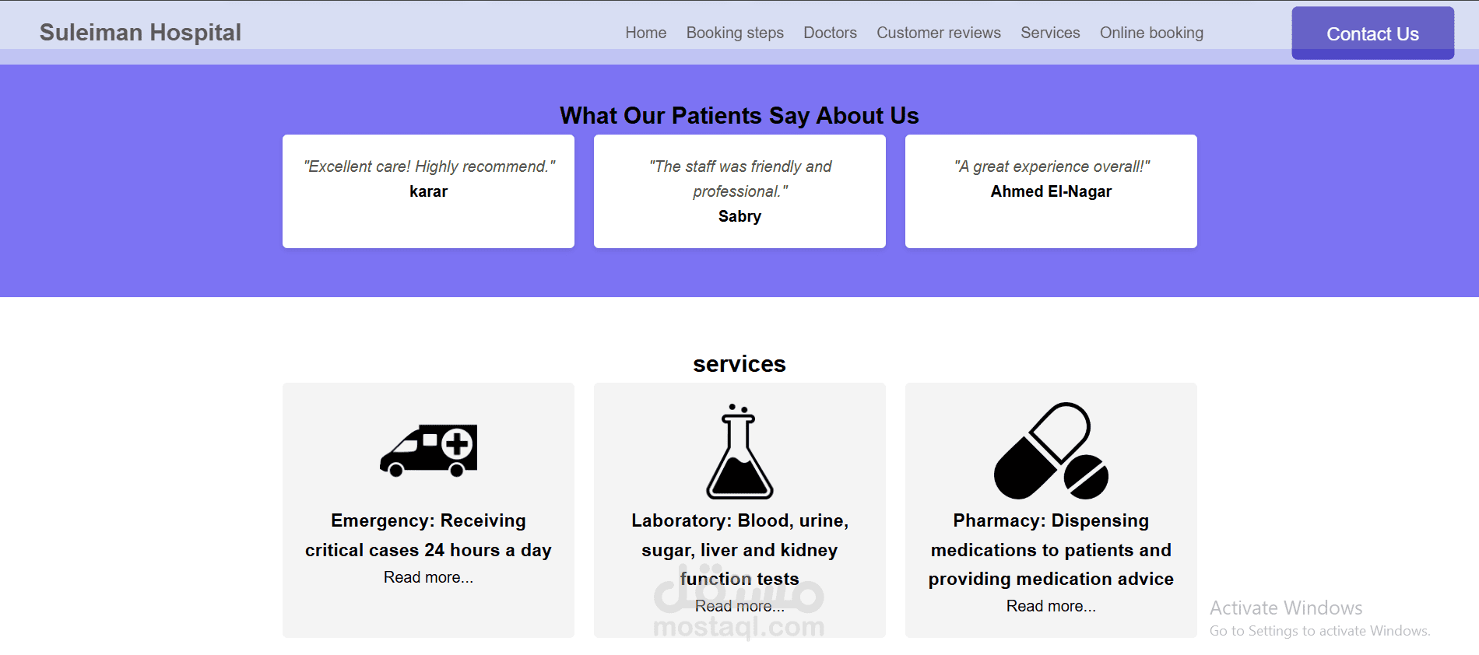Jump to Services from the navbar
The height and width of the screenshot is (655, 1479).
[1050, 33]
